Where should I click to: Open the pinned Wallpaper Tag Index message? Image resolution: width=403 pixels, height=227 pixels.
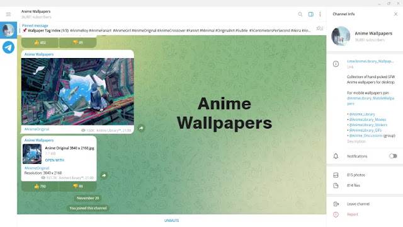[x=166, y=28]
